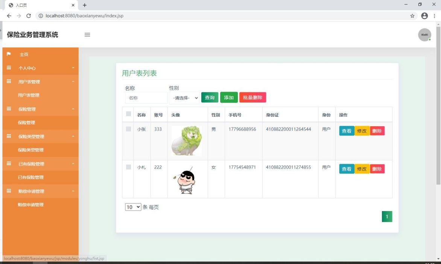441x264 pixels.
Task: Click 删除 for account 222 row
Action: click(x=377, y=169)
